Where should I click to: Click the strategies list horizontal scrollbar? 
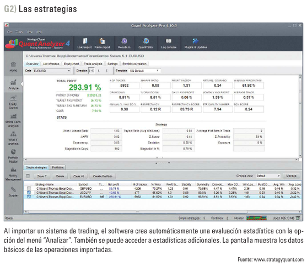(138, 212)
